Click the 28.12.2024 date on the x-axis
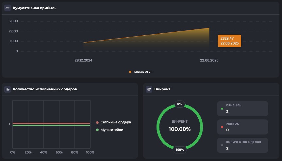The image size is (282, 161). point(83,60)
